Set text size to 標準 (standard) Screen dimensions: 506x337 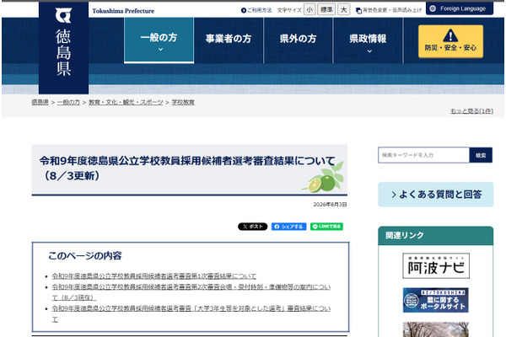pyautogui.click(x=326, y=10)
